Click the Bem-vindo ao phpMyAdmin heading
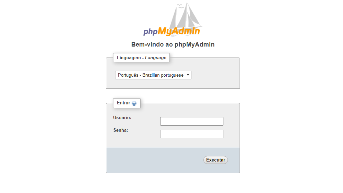This screenshot has height=193, width=343. [x=173, y=44]
